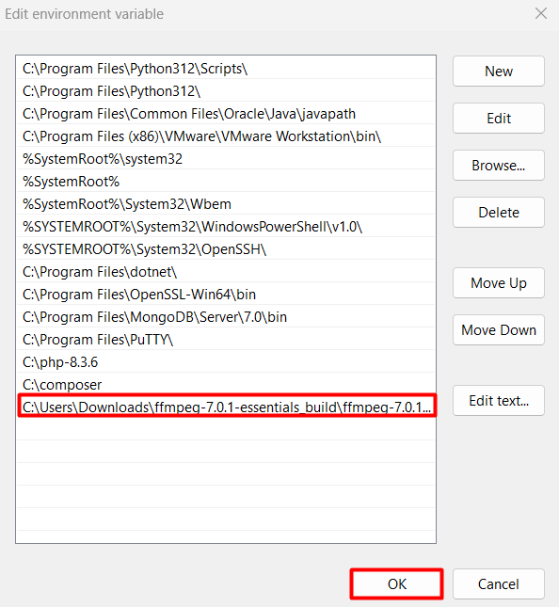Screen dimensions: 559x607
Task: Cancel the environment variable dialog
Action: [x=499, y=583]
